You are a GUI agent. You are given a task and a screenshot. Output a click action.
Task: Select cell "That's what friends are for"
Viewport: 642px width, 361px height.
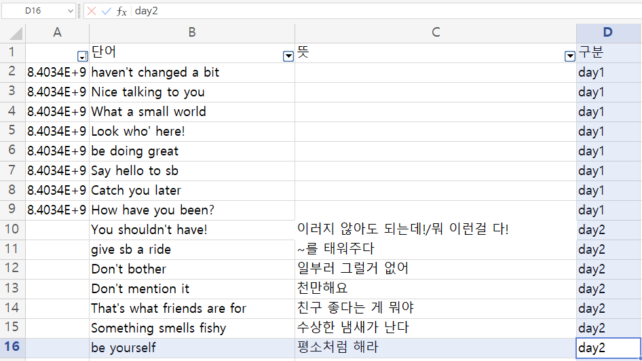click(192, 308)
